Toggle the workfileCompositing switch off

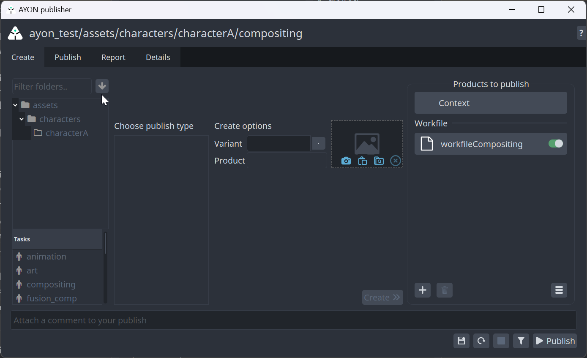click(x=556, y=144)
